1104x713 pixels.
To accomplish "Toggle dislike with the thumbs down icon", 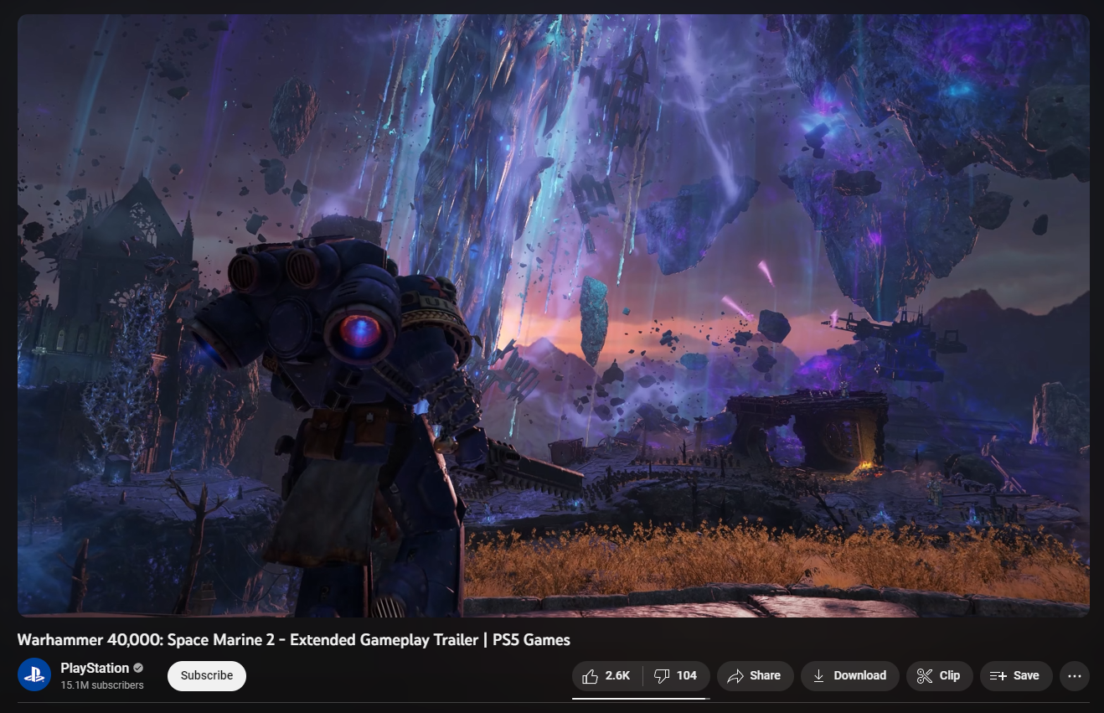I will pyautogui.click(x=661, y=675).
